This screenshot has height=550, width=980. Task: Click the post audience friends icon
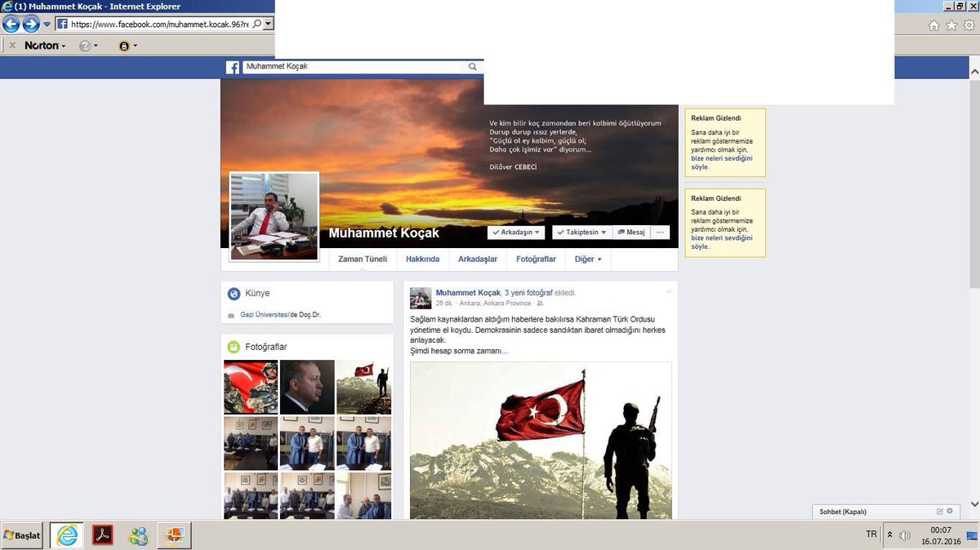point(541,304)
